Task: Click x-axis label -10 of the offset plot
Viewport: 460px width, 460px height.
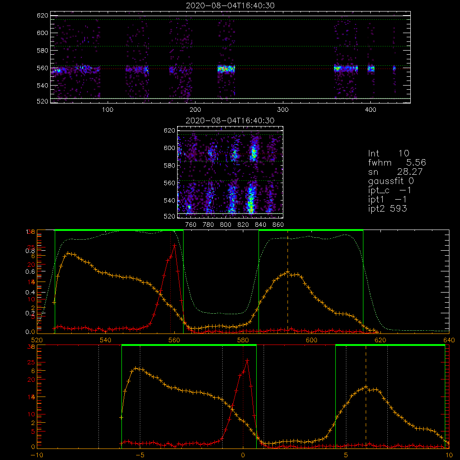Action: (x=37, y=455)
